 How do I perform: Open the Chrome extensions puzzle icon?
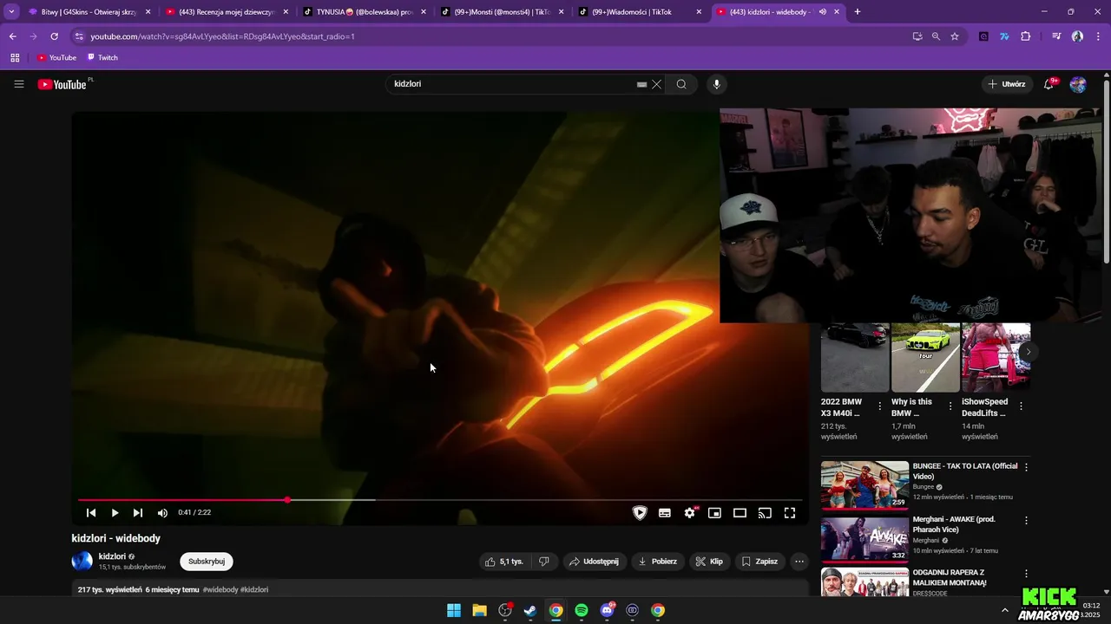(1026, 36)
